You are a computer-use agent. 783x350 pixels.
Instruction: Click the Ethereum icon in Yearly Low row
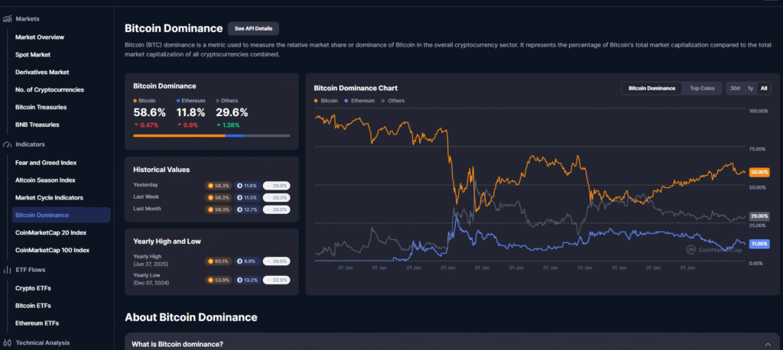[239, 280]
